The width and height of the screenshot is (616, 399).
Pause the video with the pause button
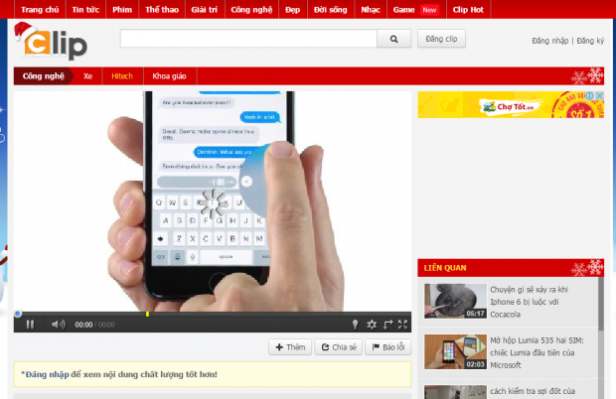pos(30,324)
